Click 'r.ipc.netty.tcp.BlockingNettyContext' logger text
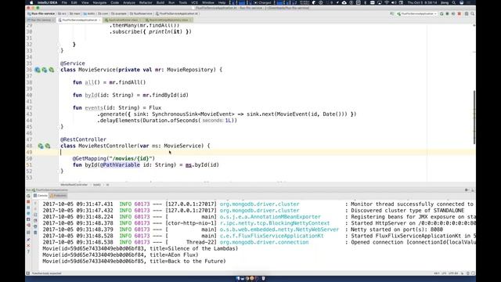501x282 pixels. (x=275, y=222)
